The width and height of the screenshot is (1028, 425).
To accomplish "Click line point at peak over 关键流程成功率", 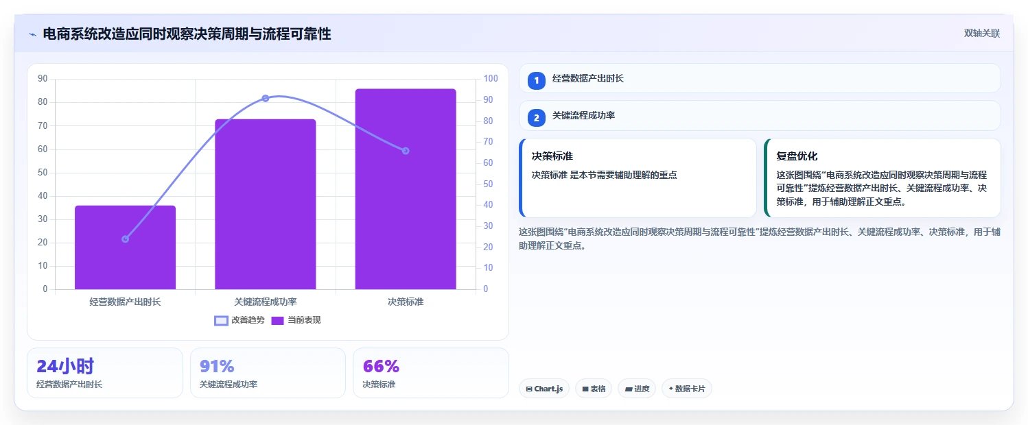I will (x=266, y=99).
